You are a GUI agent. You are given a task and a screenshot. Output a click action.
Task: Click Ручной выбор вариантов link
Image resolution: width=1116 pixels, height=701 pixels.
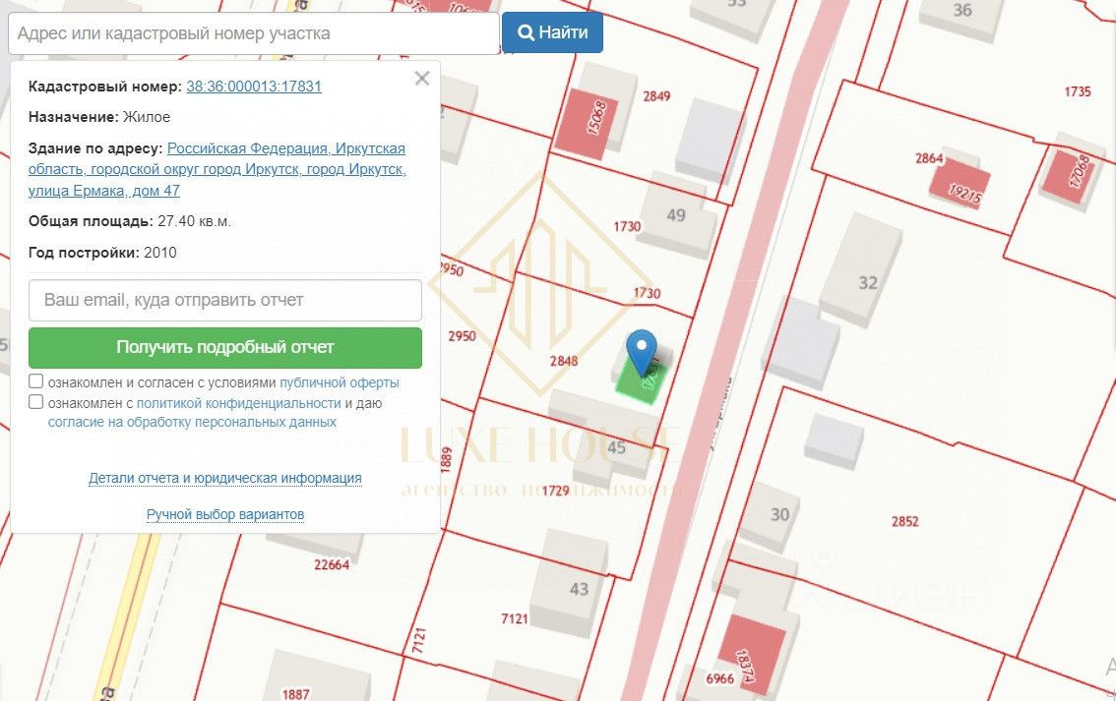[x=225, y=514]
